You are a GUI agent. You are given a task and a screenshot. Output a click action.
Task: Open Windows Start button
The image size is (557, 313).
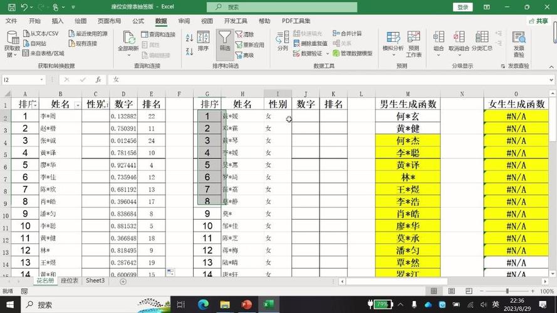point(10,304)
